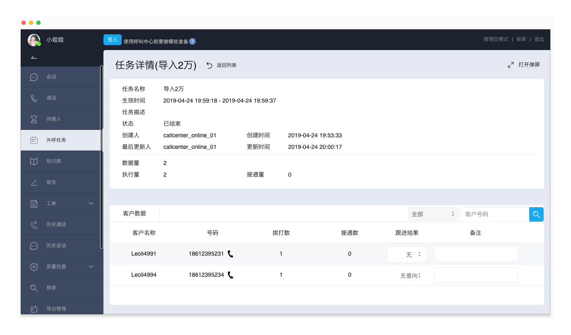Change the 无意向 dropdown for Leoli4994
571x335 pixels.
click(410, 275)
